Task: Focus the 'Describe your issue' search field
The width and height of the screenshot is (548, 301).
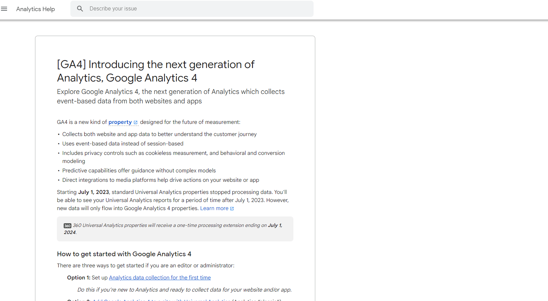Action: click(x=192, y=9)
